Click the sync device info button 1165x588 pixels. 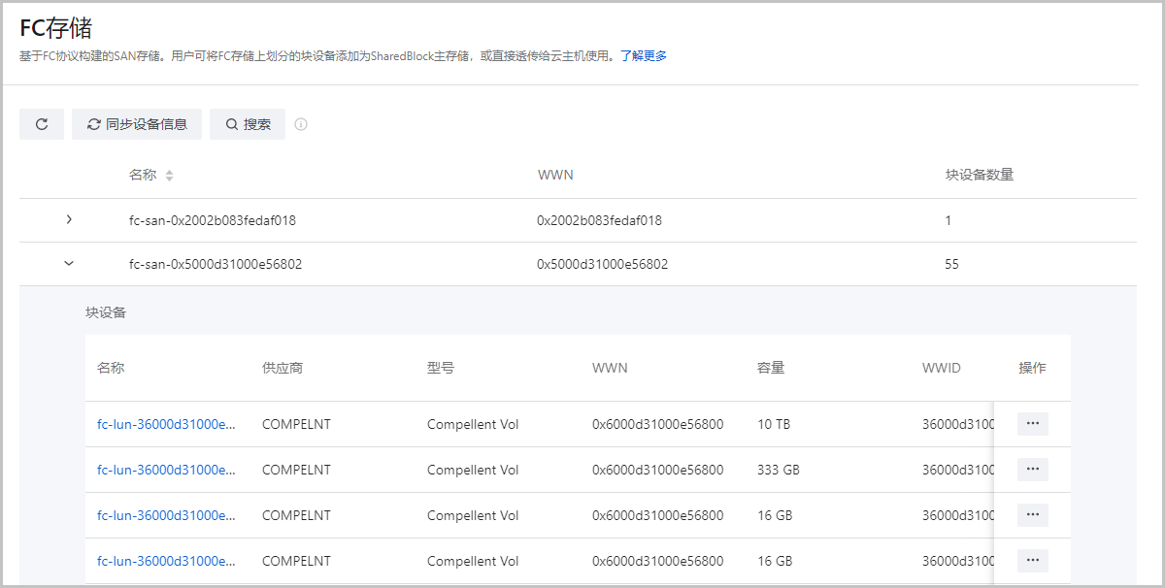137,124
